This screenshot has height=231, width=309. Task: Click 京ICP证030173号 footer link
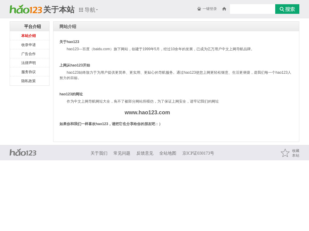(198, 153)
